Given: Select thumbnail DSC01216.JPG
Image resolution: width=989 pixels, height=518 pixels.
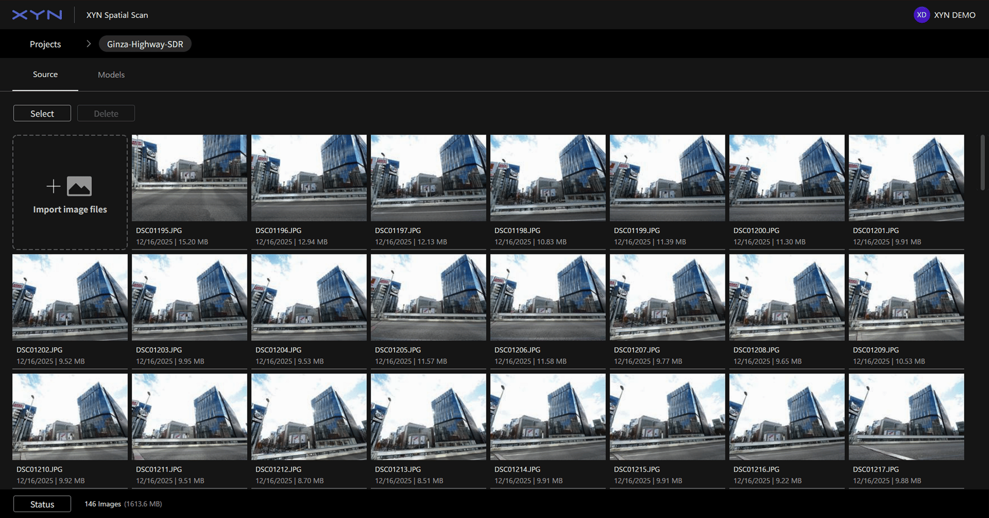Looking at the screenshot, I should click(787, 417).
